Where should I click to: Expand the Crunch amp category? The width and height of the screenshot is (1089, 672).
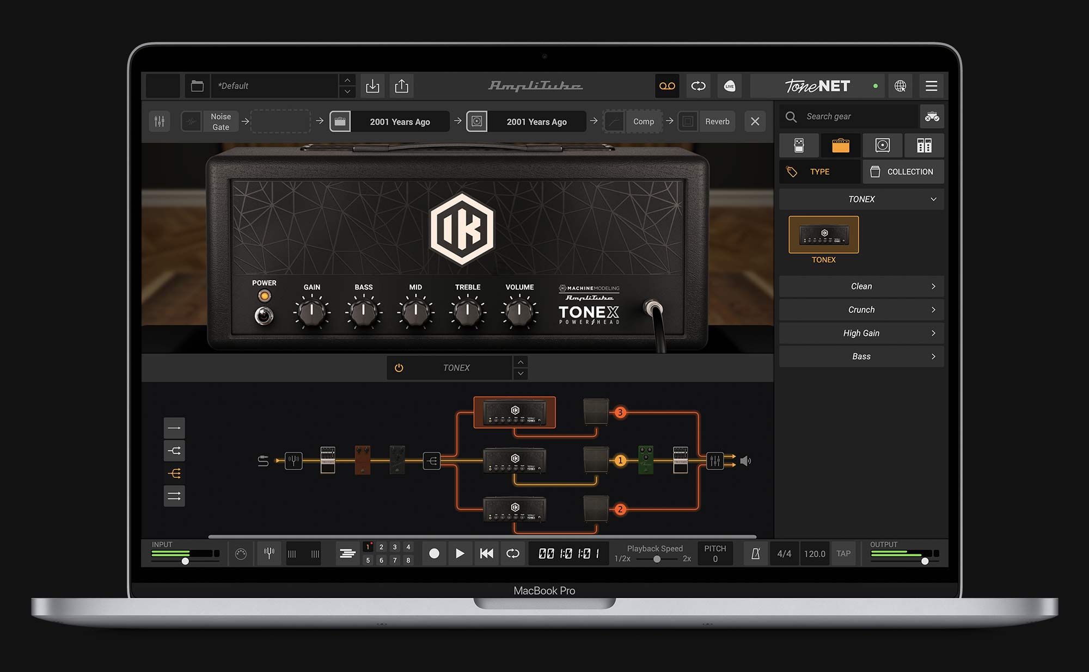click(861, 310)
